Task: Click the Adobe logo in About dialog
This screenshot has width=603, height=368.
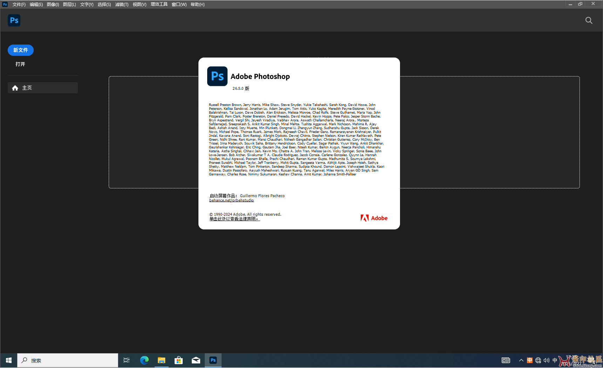Action: (374, 218)
